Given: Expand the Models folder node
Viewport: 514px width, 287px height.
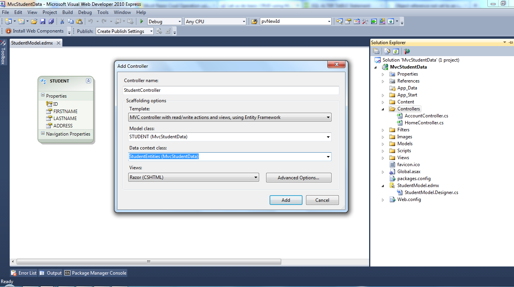Looking at the screenshot, I should (383, 143).
